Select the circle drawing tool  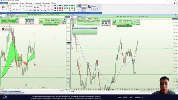pos(27,10)
